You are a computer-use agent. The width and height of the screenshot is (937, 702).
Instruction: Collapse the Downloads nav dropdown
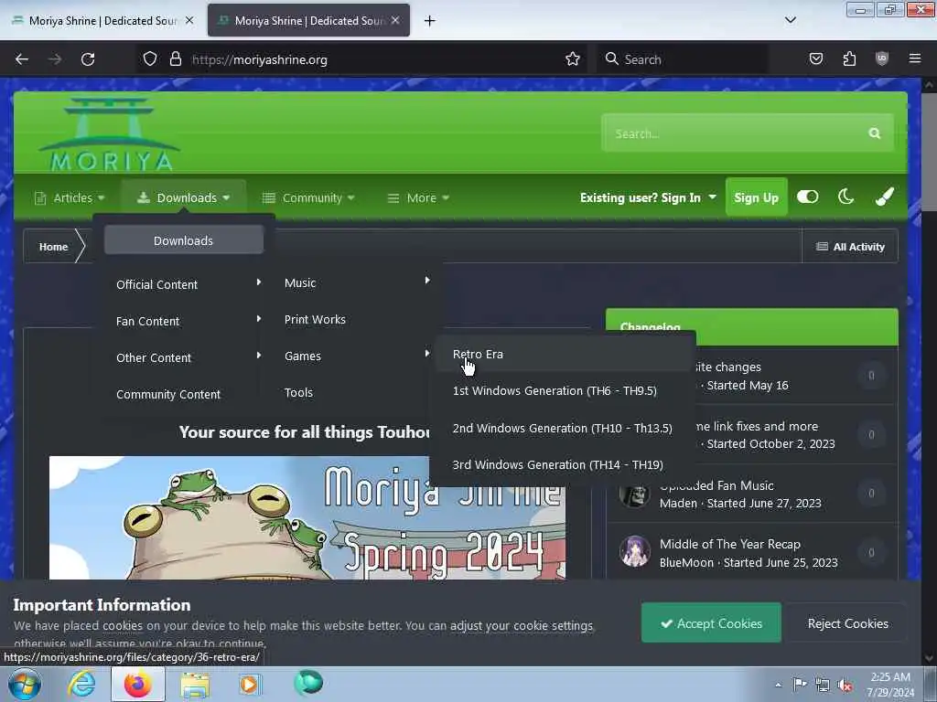(x=183, y=197)
